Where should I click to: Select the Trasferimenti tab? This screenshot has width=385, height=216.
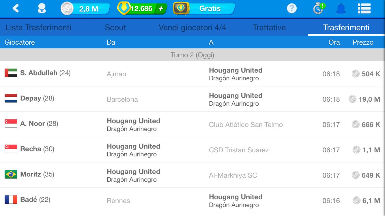coord(346,28)
